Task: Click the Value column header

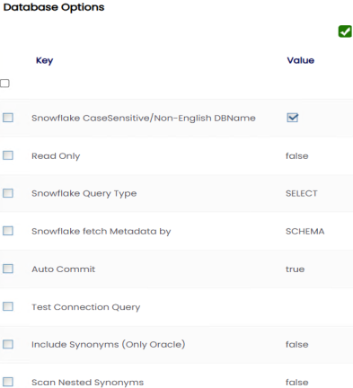Action: click(x=301, y=60)
